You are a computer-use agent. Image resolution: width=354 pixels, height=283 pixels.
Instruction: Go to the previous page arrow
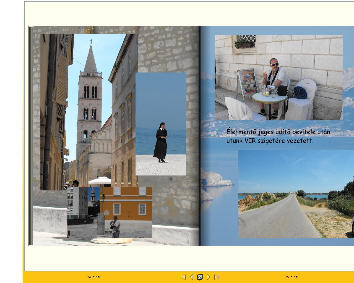[191, 277]
